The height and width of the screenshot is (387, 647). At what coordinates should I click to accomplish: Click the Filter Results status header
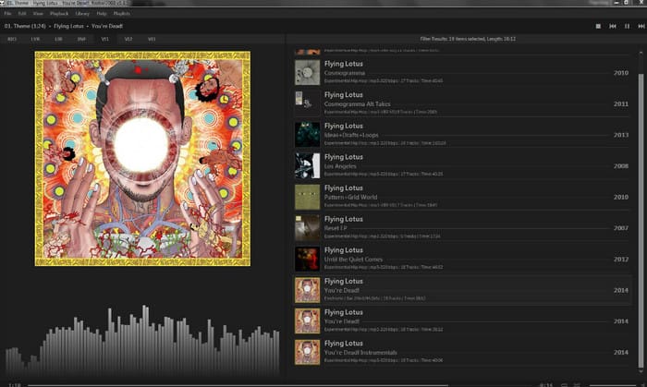[468, 39]
